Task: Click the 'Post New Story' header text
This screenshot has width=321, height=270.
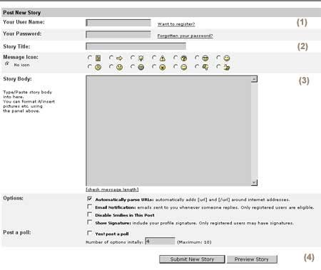Action: [22, 13]
